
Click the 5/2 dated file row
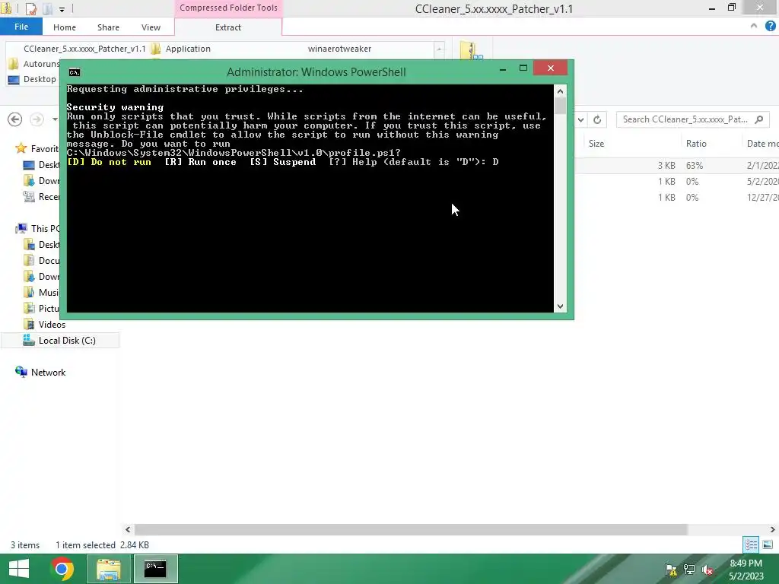tap(676, 181)
